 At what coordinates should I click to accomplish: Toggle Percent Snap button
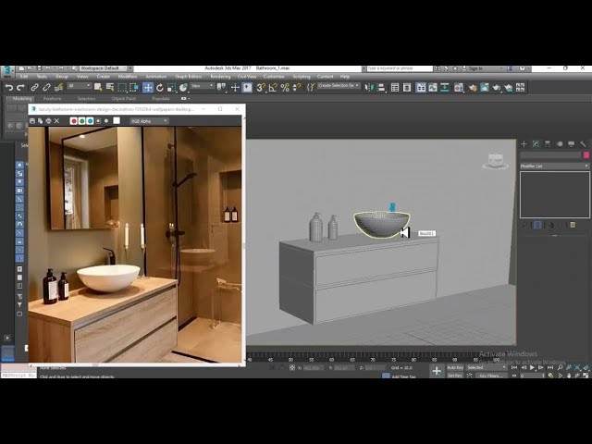point(285,88)
